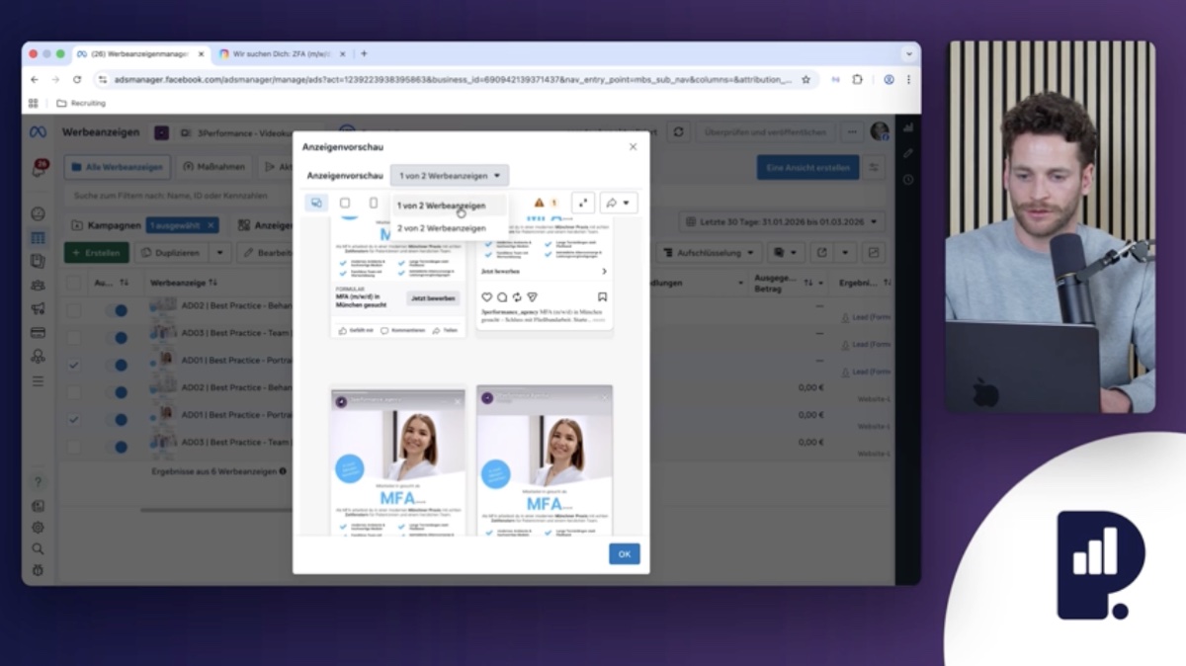Expand preview to fullscreen icon
This screenshot has height=666, width=1186.
coord(583,203)
